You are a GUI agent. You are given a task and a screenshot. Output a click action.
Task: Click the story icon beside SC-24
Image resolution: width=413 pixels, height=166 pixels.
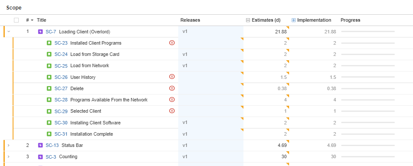49,54
